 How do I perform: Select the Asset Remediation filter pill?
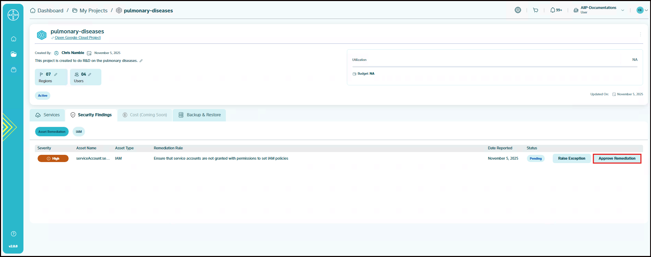click(x=52, y=132)
